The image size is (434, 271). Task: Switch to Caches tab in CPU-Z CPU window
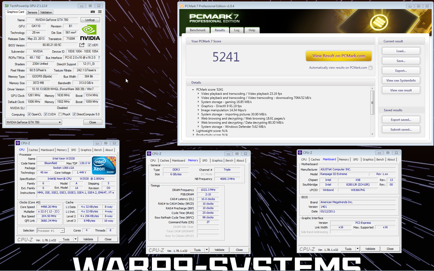[33, 150]
